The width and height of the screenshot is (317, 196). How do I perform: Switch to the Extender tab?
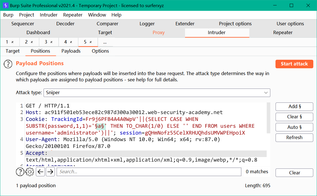point(185,24)
